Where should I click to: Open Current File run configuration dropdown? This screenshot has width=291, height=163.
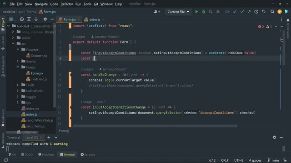coord(178,12)
